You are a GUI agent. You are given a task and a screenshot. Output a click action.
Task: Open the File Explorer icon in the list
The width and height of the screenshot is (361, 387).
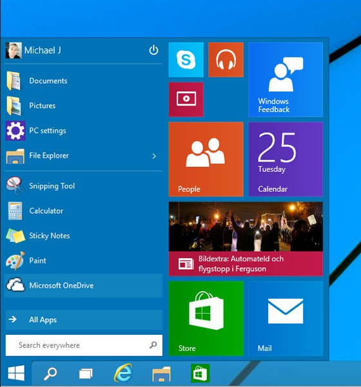point(15,156)
